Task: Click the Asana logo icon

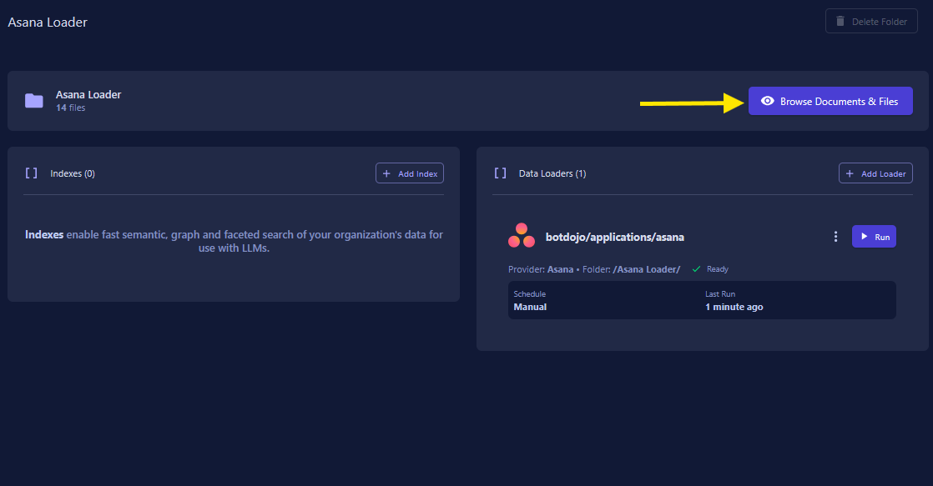Action: click(x=522, y=236)
